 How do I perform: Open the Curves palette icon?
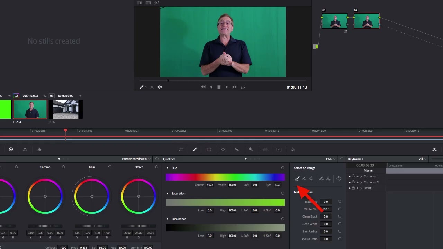pos(181,149)
